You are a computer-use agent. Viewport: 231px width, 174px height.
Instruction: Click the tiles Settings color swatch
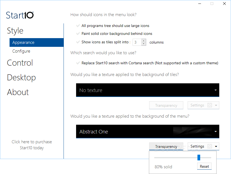tap(210, 105)
